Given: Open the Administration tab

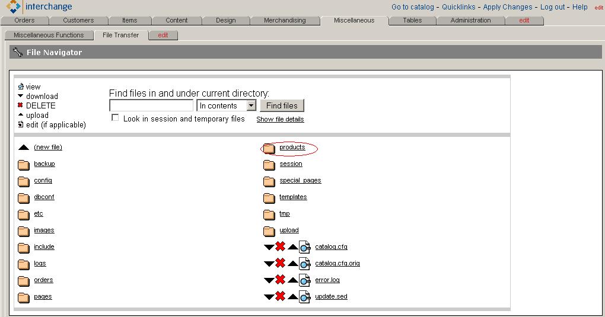Looking at the screenshot, I should [x=470, y=20].
